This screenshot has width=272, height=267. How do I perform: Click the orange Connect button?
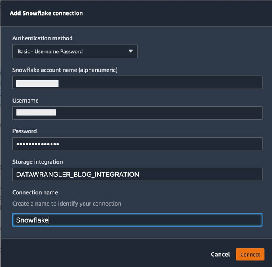pos(250,254)
